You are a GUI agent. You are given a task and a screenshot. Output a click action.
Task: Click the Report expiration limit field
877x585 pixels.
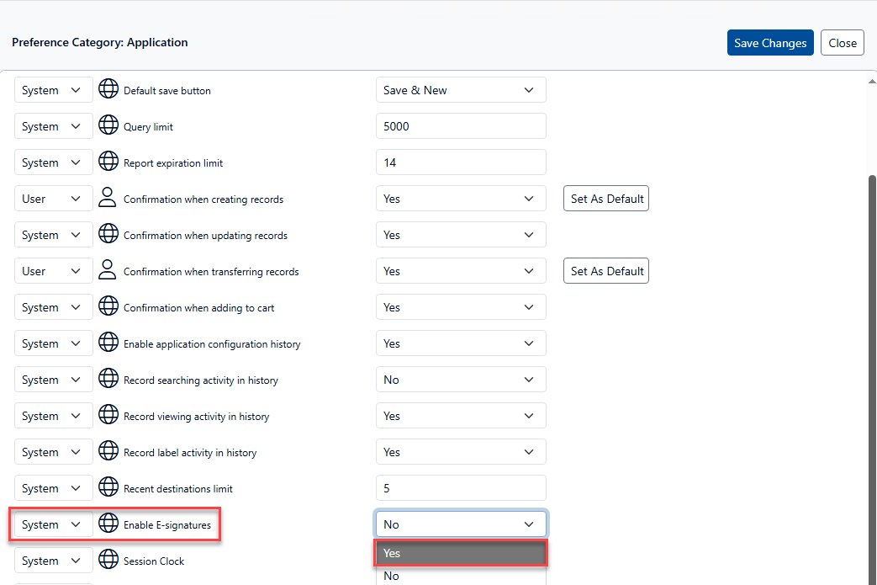461,162
